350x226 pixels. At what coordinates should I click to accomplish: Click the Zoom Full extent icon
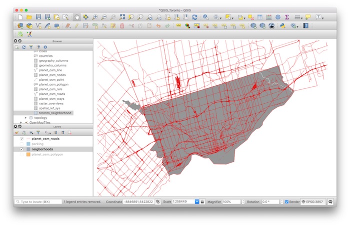click(122, 17)
